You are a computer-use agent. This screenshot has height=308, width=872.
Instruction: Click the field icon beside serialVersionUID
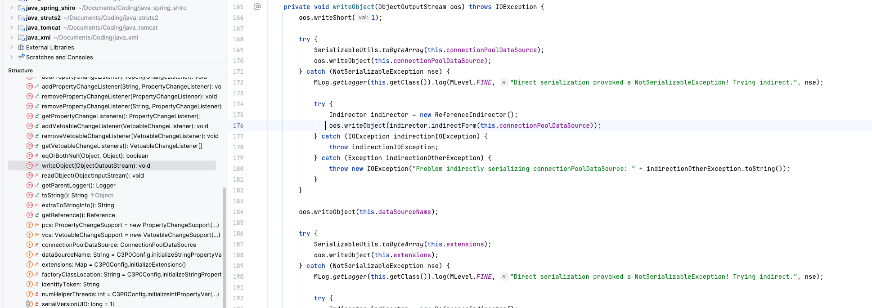pos(30,304)
